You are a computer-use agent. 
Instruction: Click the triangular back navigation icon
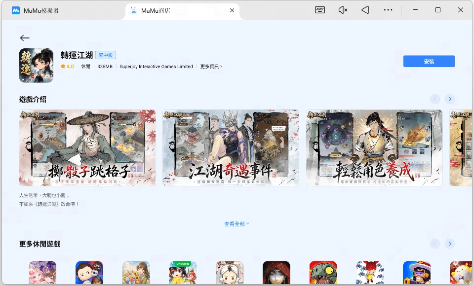tap(365, 10)
